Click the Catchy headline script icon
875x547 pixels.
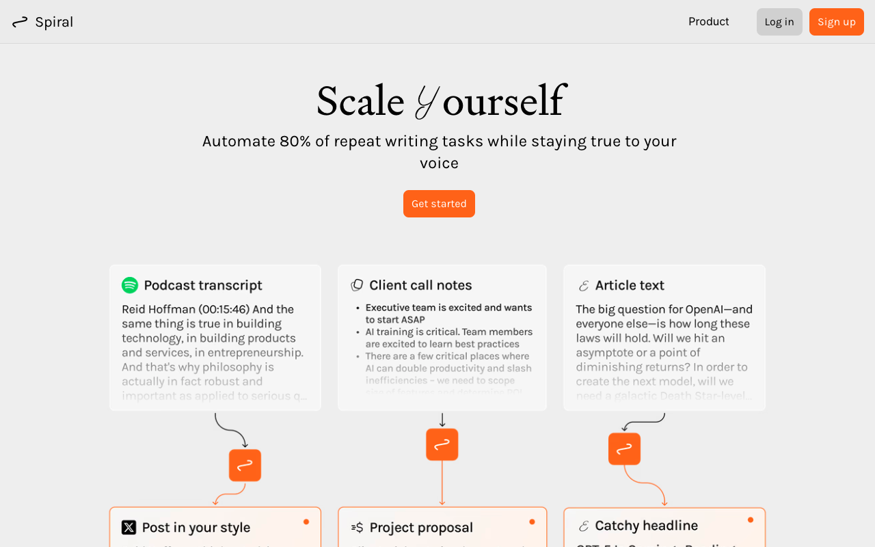584,526
